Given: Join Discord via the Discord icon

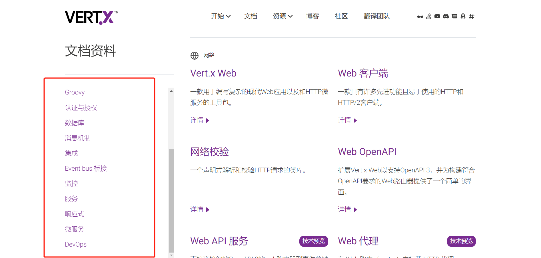Looking at the screenshot, I should click(x=446, y=16).
